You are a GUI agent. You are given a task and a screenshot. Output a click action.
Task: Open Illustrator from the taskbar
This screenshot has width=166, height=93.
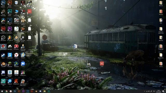(x=19, y=91)
